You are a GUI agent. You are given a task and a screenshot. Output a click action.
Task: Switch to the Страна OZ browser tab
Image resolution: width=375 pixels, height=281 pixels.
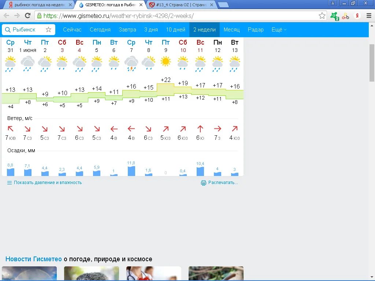pos(181,5)
